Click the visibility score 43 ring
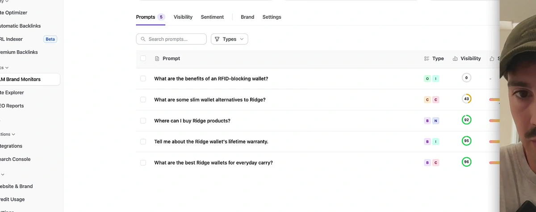This screenshot has height=212, width=536. pos(466,99)
